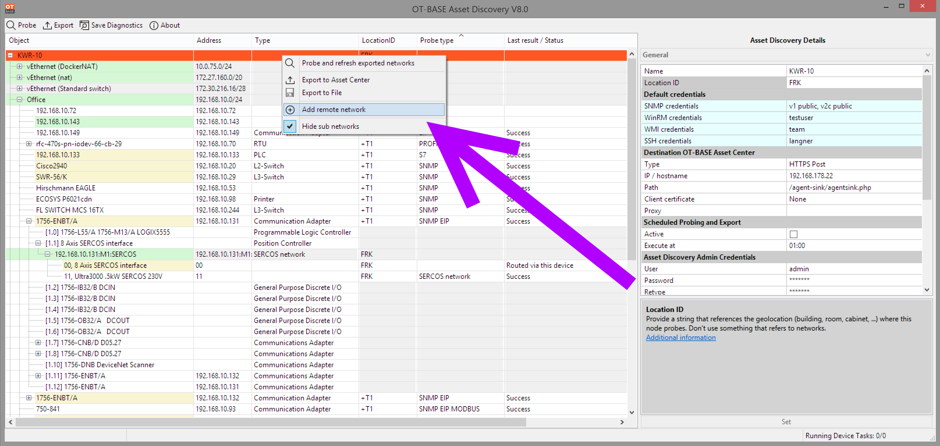Sort by the Object column header

tap(99, 40)
